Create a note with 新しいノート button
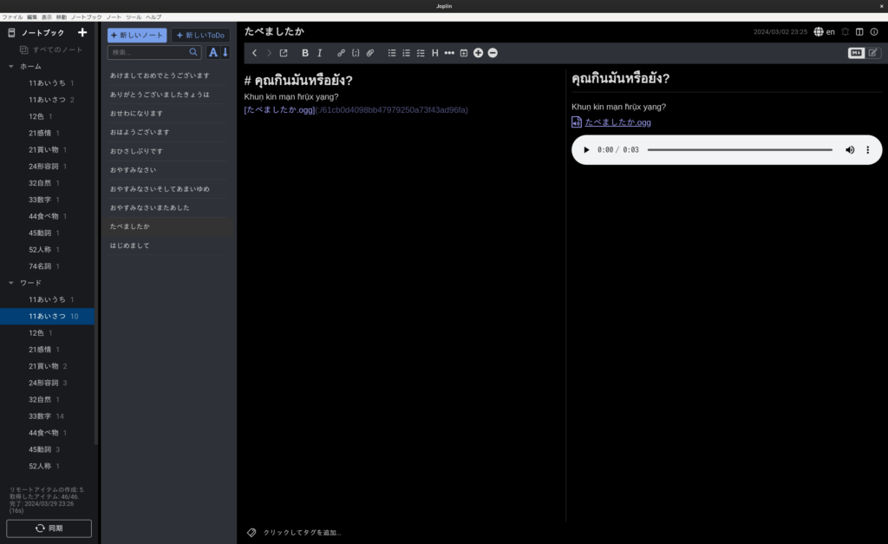Screen dimensions: 888x544 point(137,35)
